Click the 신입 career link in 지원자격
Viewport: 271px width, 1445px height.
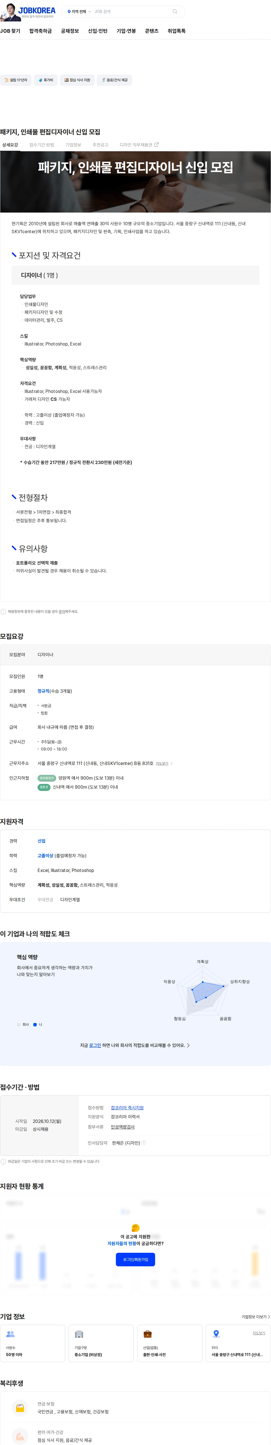41,841
